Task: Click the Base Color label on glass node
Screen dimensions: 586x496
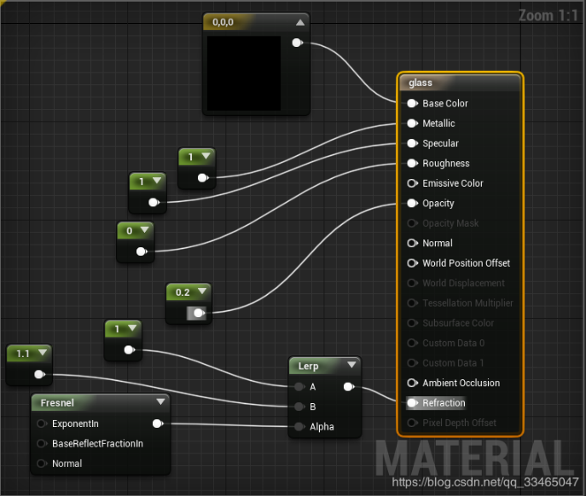Action: [x=445, y=103]
